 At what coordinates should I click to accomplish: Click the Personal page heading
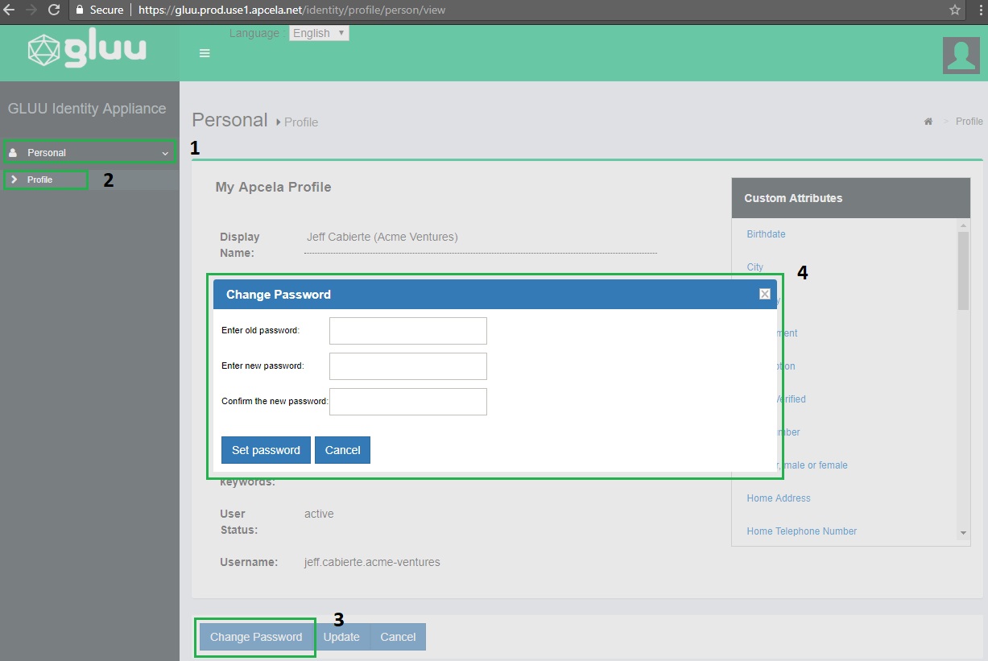click(229, 120)
